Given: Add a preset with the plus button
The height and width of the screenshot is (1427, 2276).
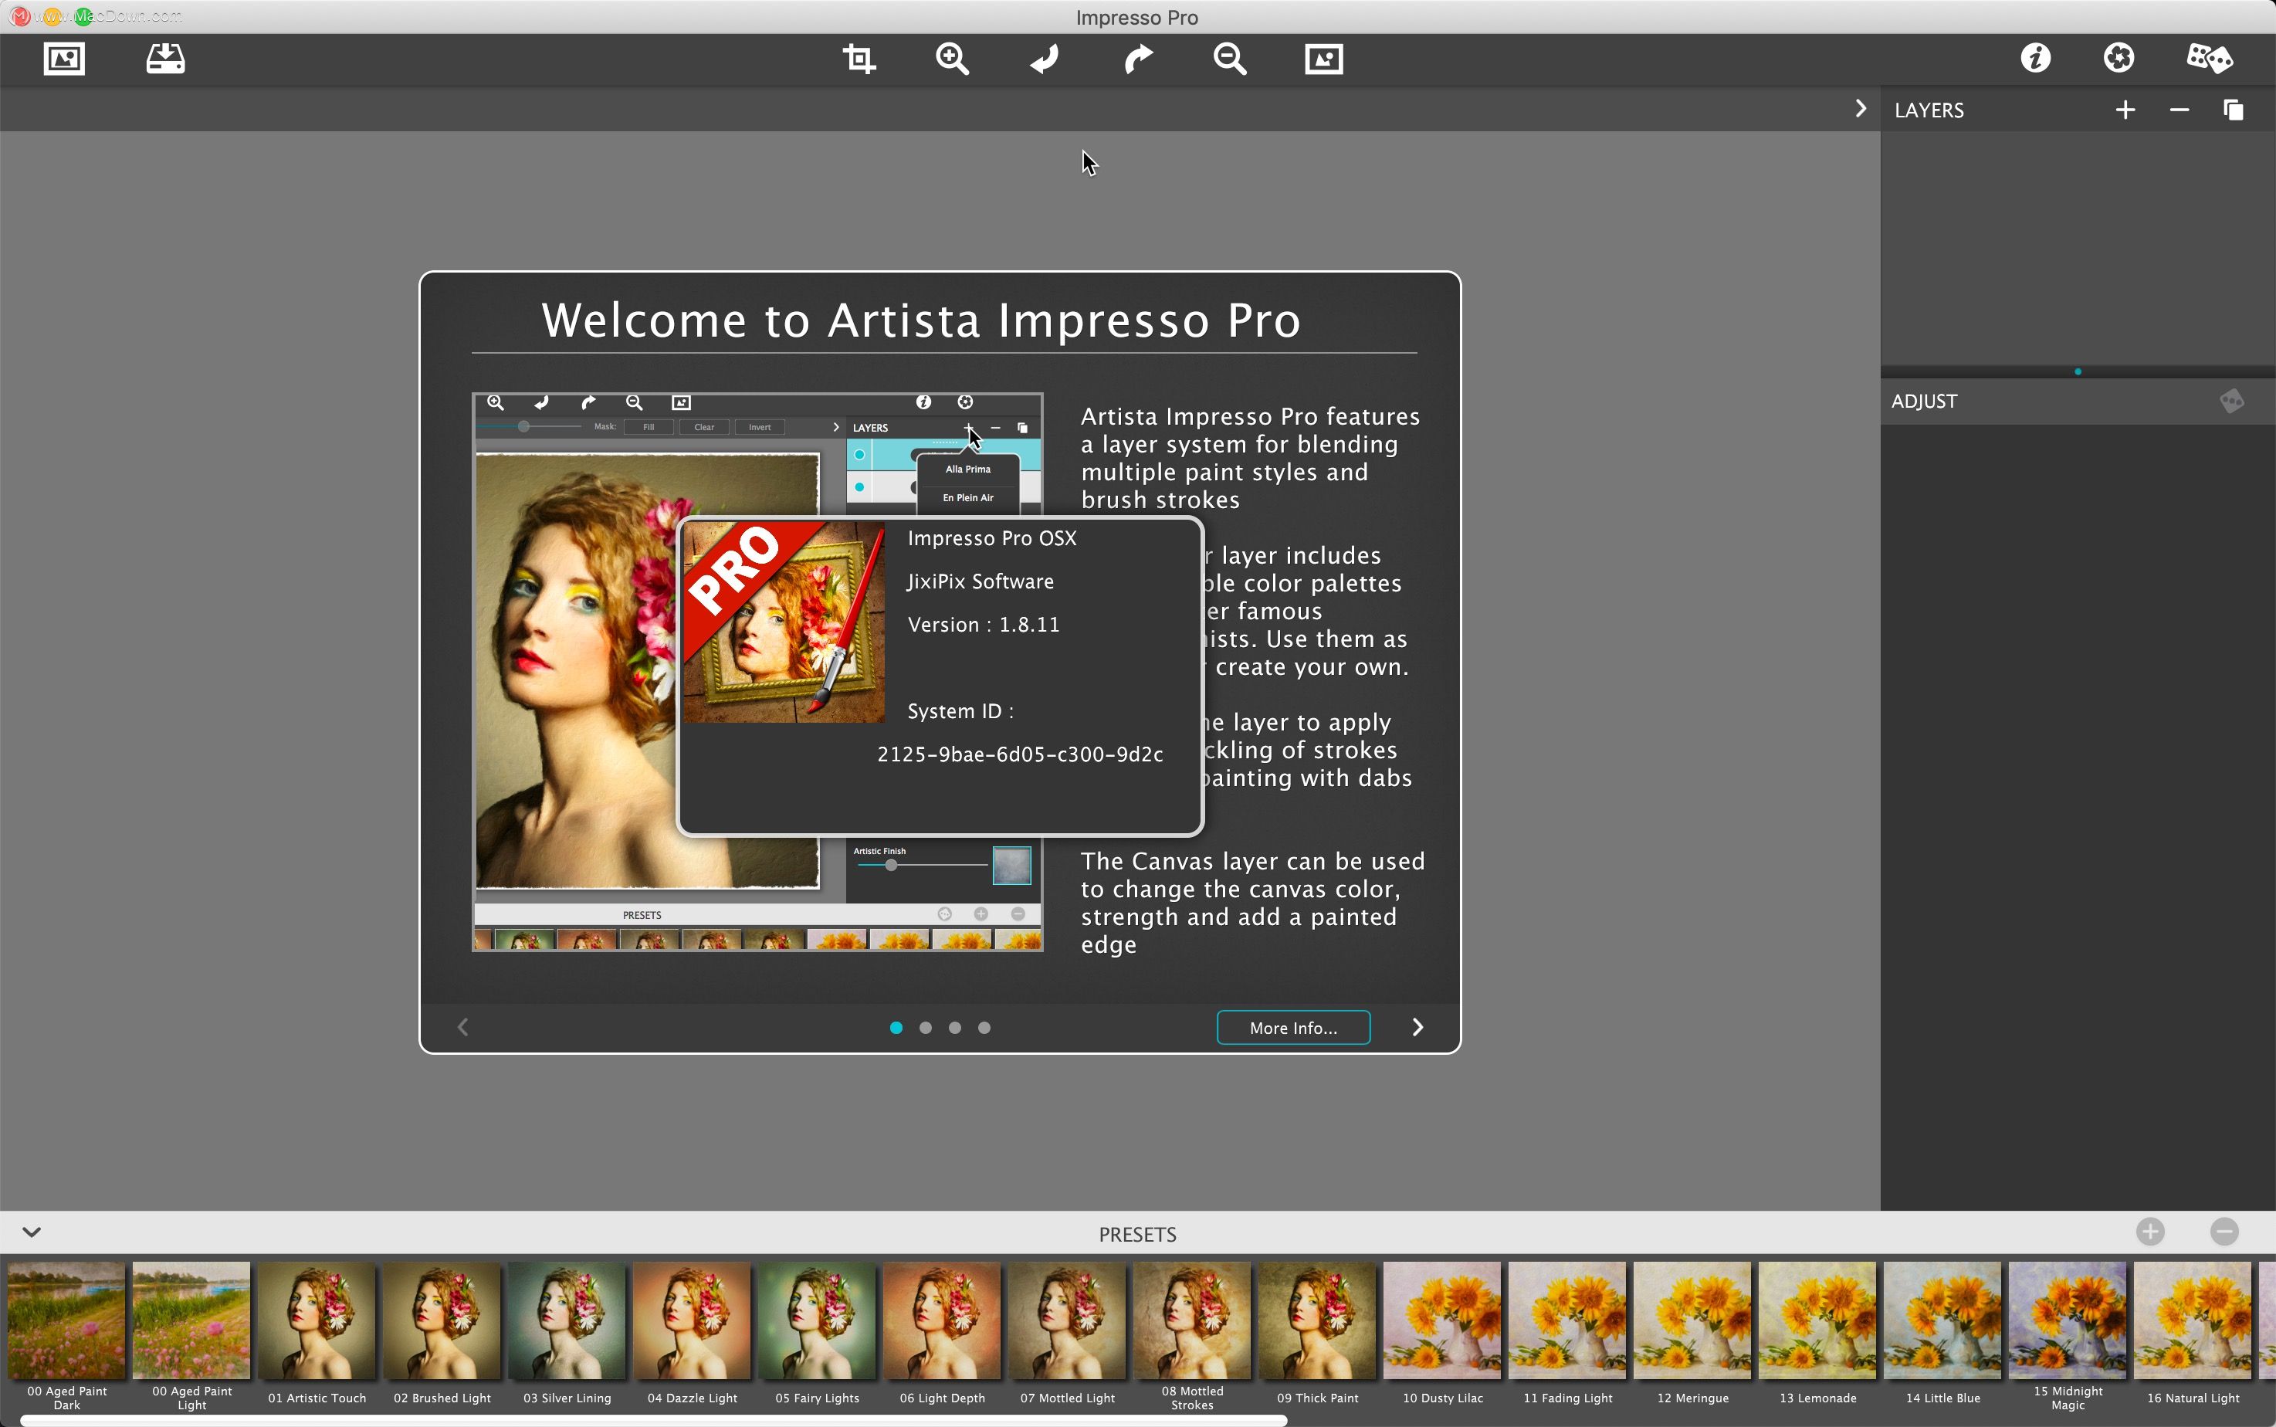Looking at the screenshot, I should tap(2150, 1232).
